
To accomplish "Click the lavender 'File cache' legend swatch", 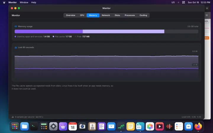I will click(53, 37).
